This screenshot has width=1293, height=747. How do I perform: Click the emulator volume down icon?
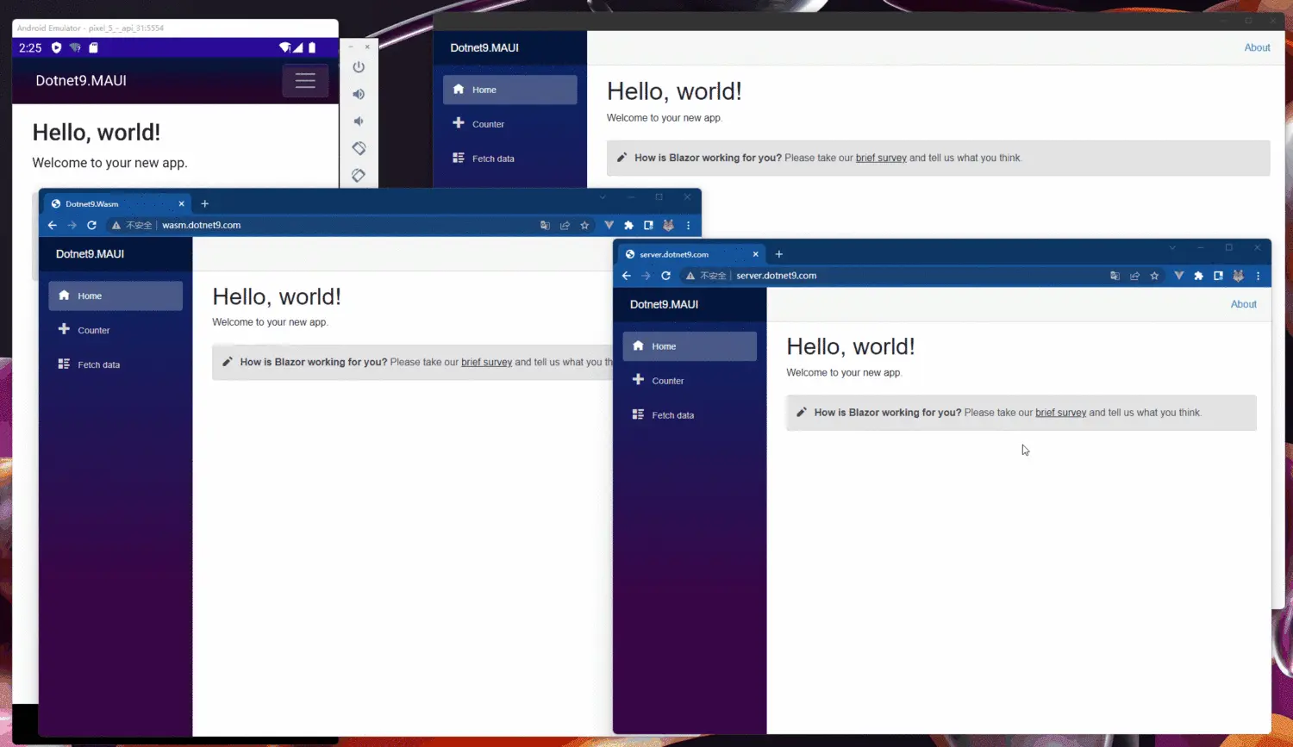[x=359, y=121]
